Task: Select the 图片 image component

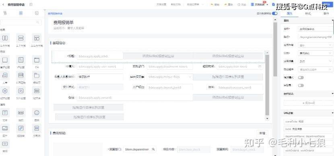Action: pyautogui.click(x=5, y=128)
